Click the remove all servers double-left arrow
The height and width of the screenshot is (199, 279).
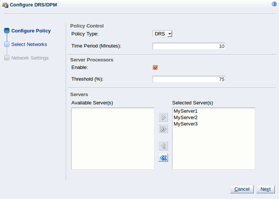(x=163, y=158)
